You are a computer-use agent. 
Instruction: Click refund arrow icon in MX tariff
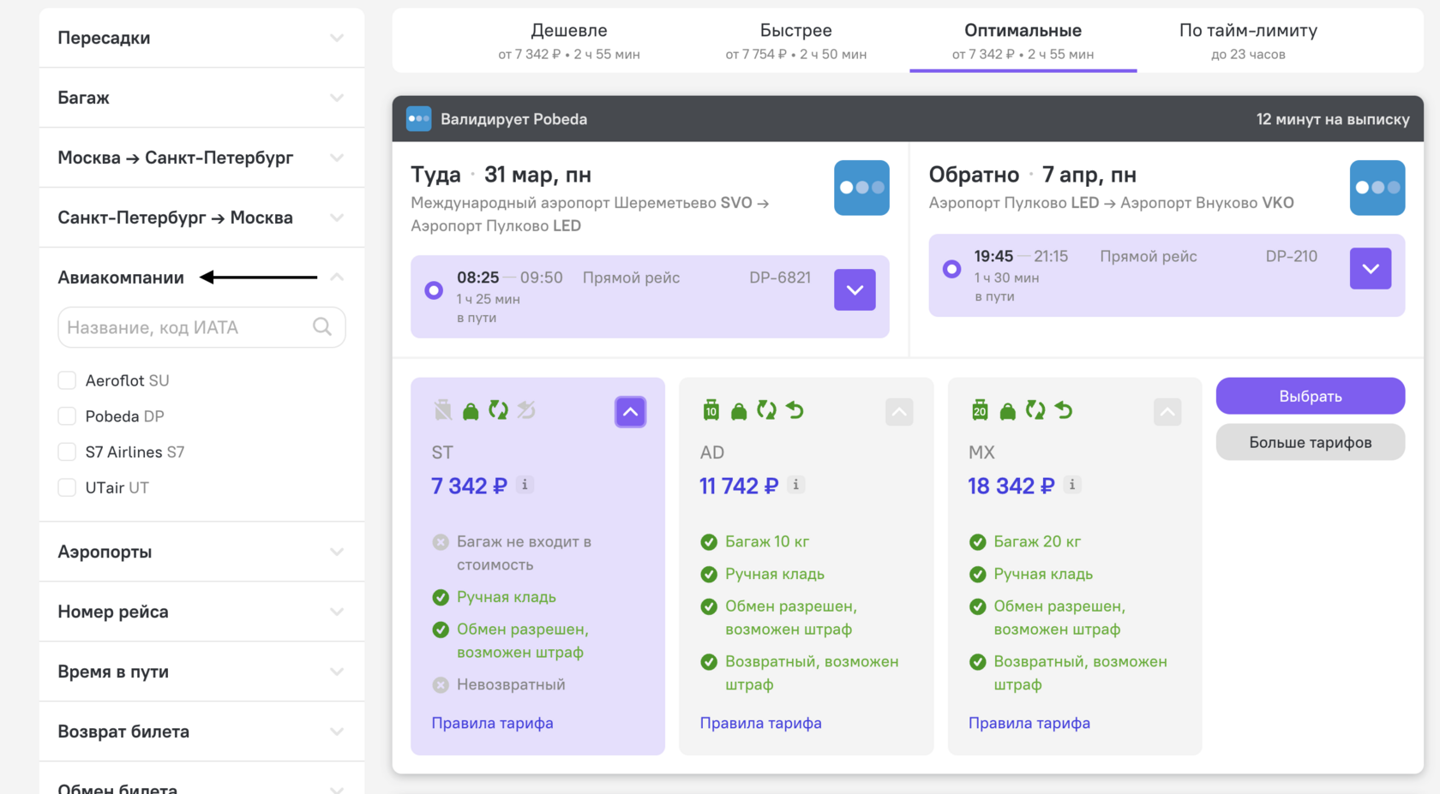pos(1064,410)
